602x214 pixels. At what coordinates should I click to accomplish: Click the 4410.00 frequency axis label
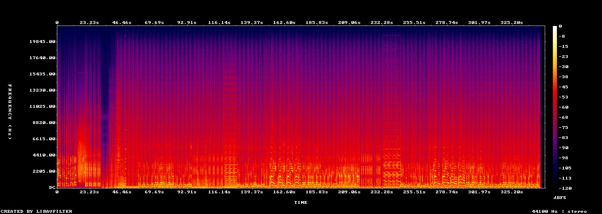point(44,155)
